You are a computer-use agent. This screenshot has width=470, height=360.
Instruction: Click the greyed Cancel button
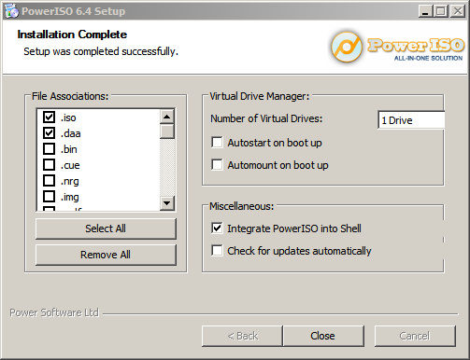click(x=415, y=336)
